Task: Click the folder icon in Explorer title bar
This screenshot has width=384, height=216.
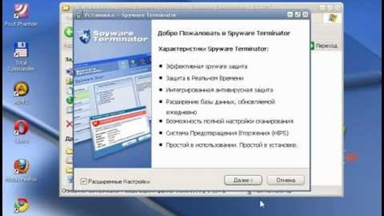Action: click(66, 8)
